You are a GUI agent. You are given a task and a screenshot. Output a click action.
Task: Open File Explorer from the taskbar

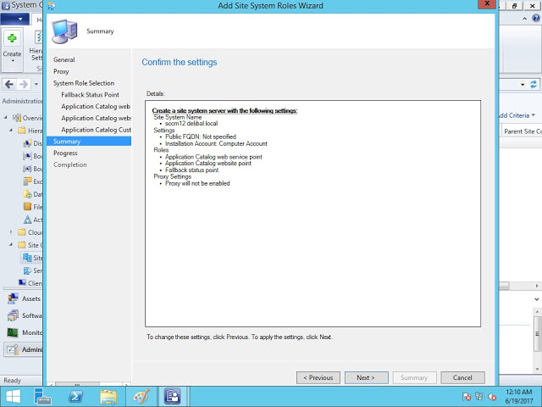tap(108, 396)
